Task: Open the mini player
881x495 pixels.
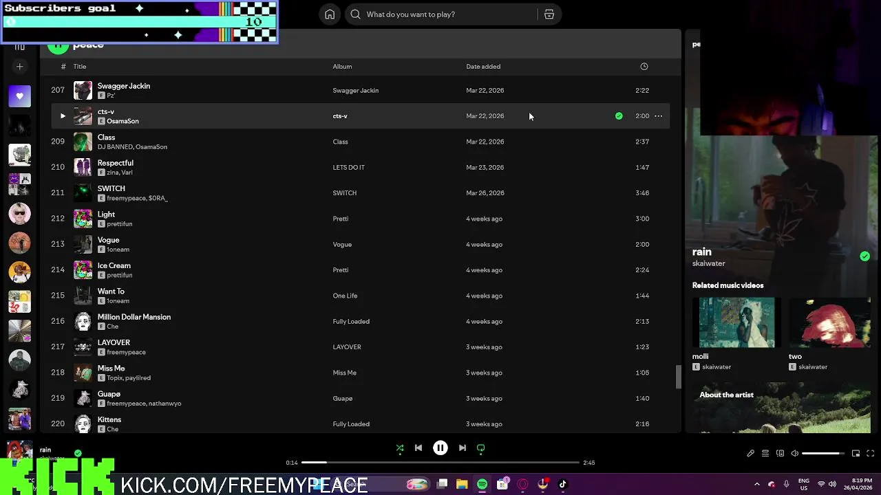Action: point(856,454)
